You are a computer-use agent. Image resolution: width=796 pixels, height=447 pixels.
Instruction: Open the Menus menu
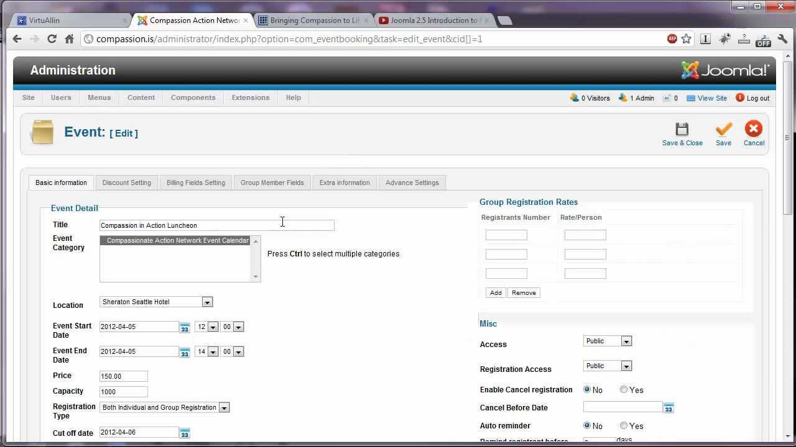point(99,97)
